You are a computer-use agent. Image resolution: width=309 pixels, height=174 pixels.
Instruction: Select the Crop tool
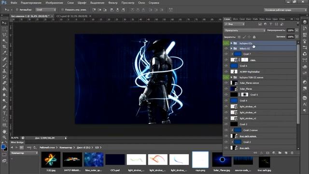coord(4,47)
